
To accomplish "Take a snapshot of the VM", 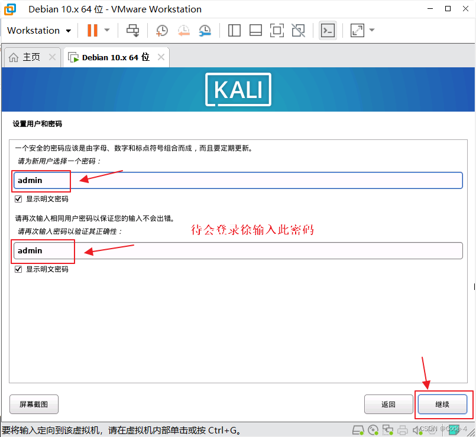I will 161,30.
